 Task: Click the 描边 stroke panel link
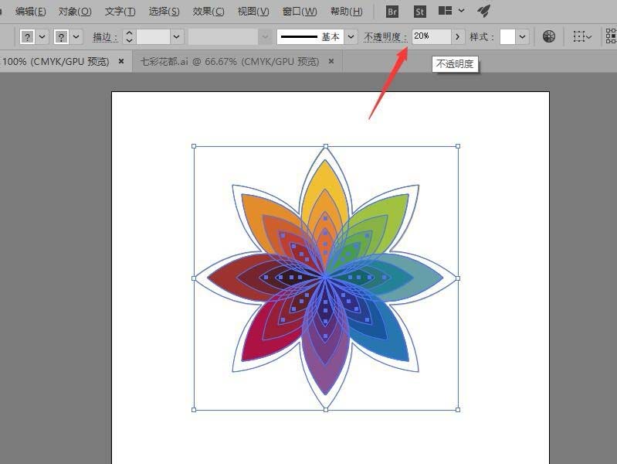point(105,37)
